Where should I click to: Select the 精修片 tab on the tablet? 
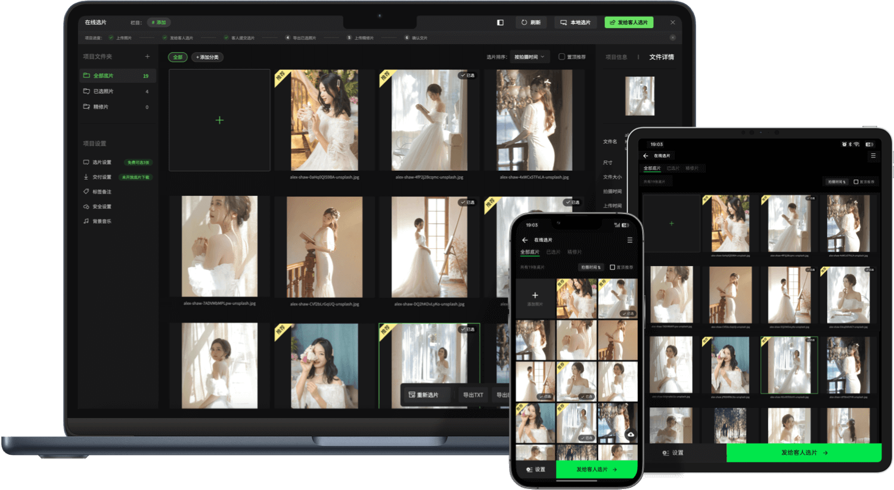(692, 168)
